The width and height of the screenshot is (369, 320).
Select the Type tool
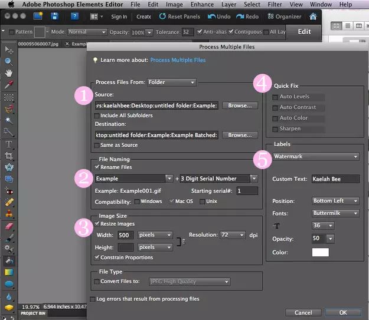(x=9, y=144)
